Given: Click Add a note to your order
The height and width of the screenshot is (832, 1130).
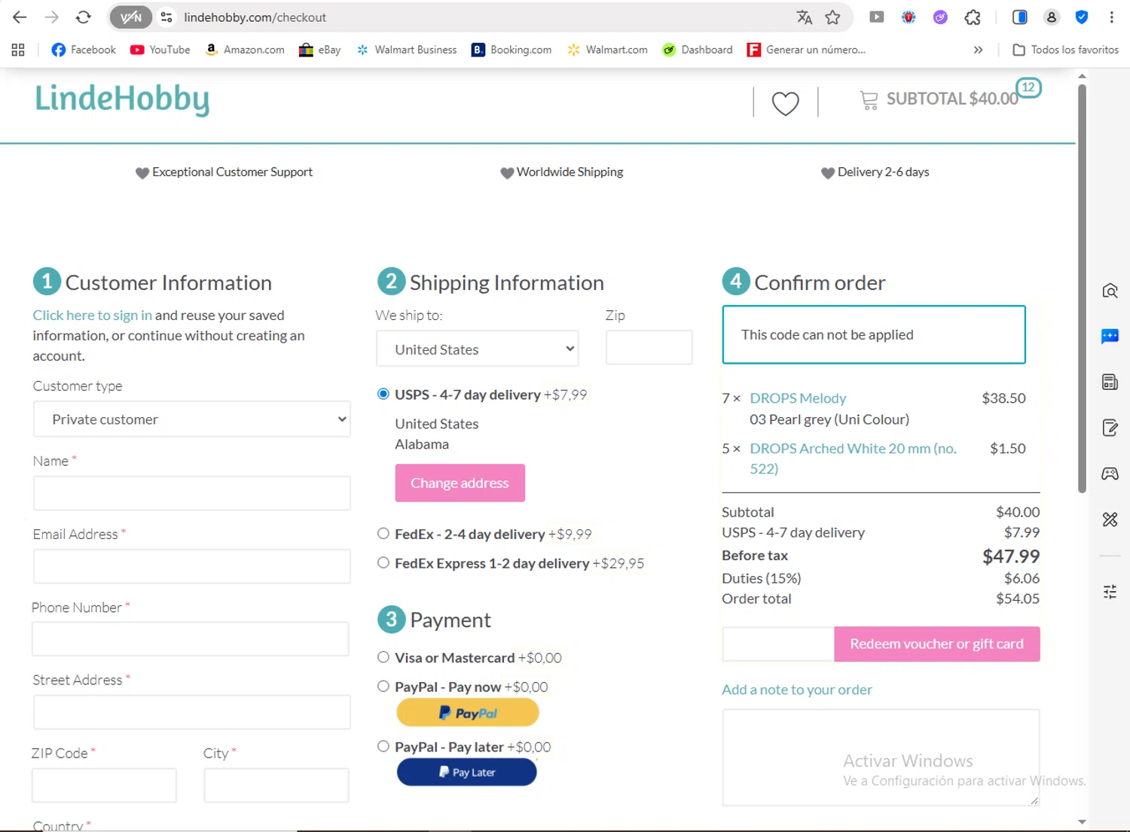Looking at the screenshot, I should 797,690.
